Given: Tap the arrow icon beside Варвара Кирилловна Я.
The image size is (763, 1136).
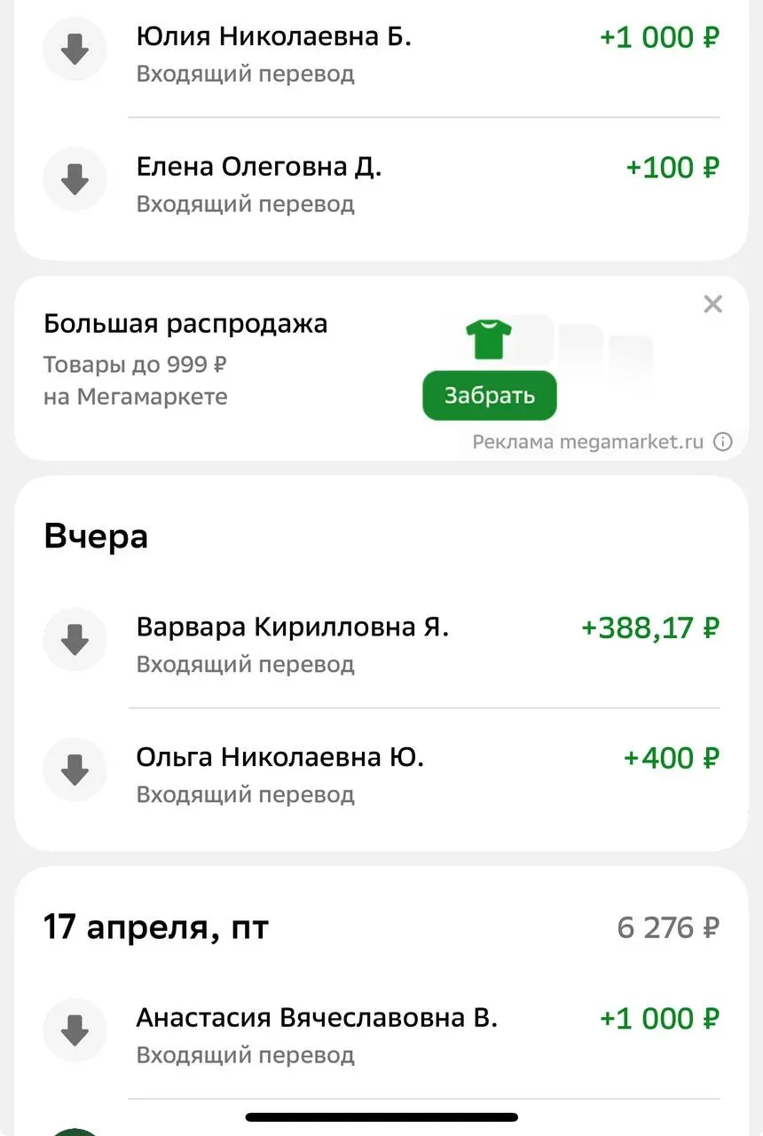Looking at the screenshot, I should point(75,640).
